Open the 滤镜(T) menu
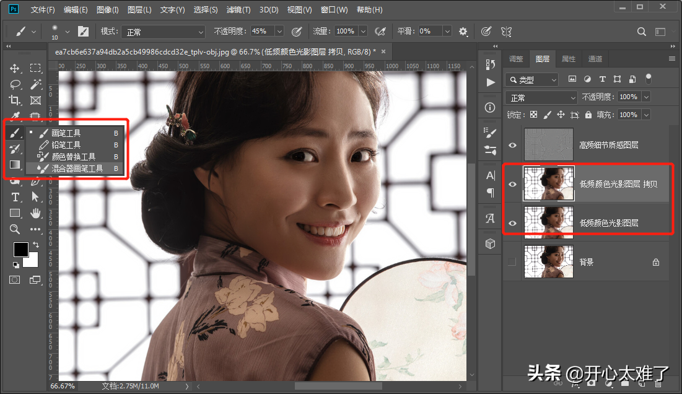 coord(238,9)
